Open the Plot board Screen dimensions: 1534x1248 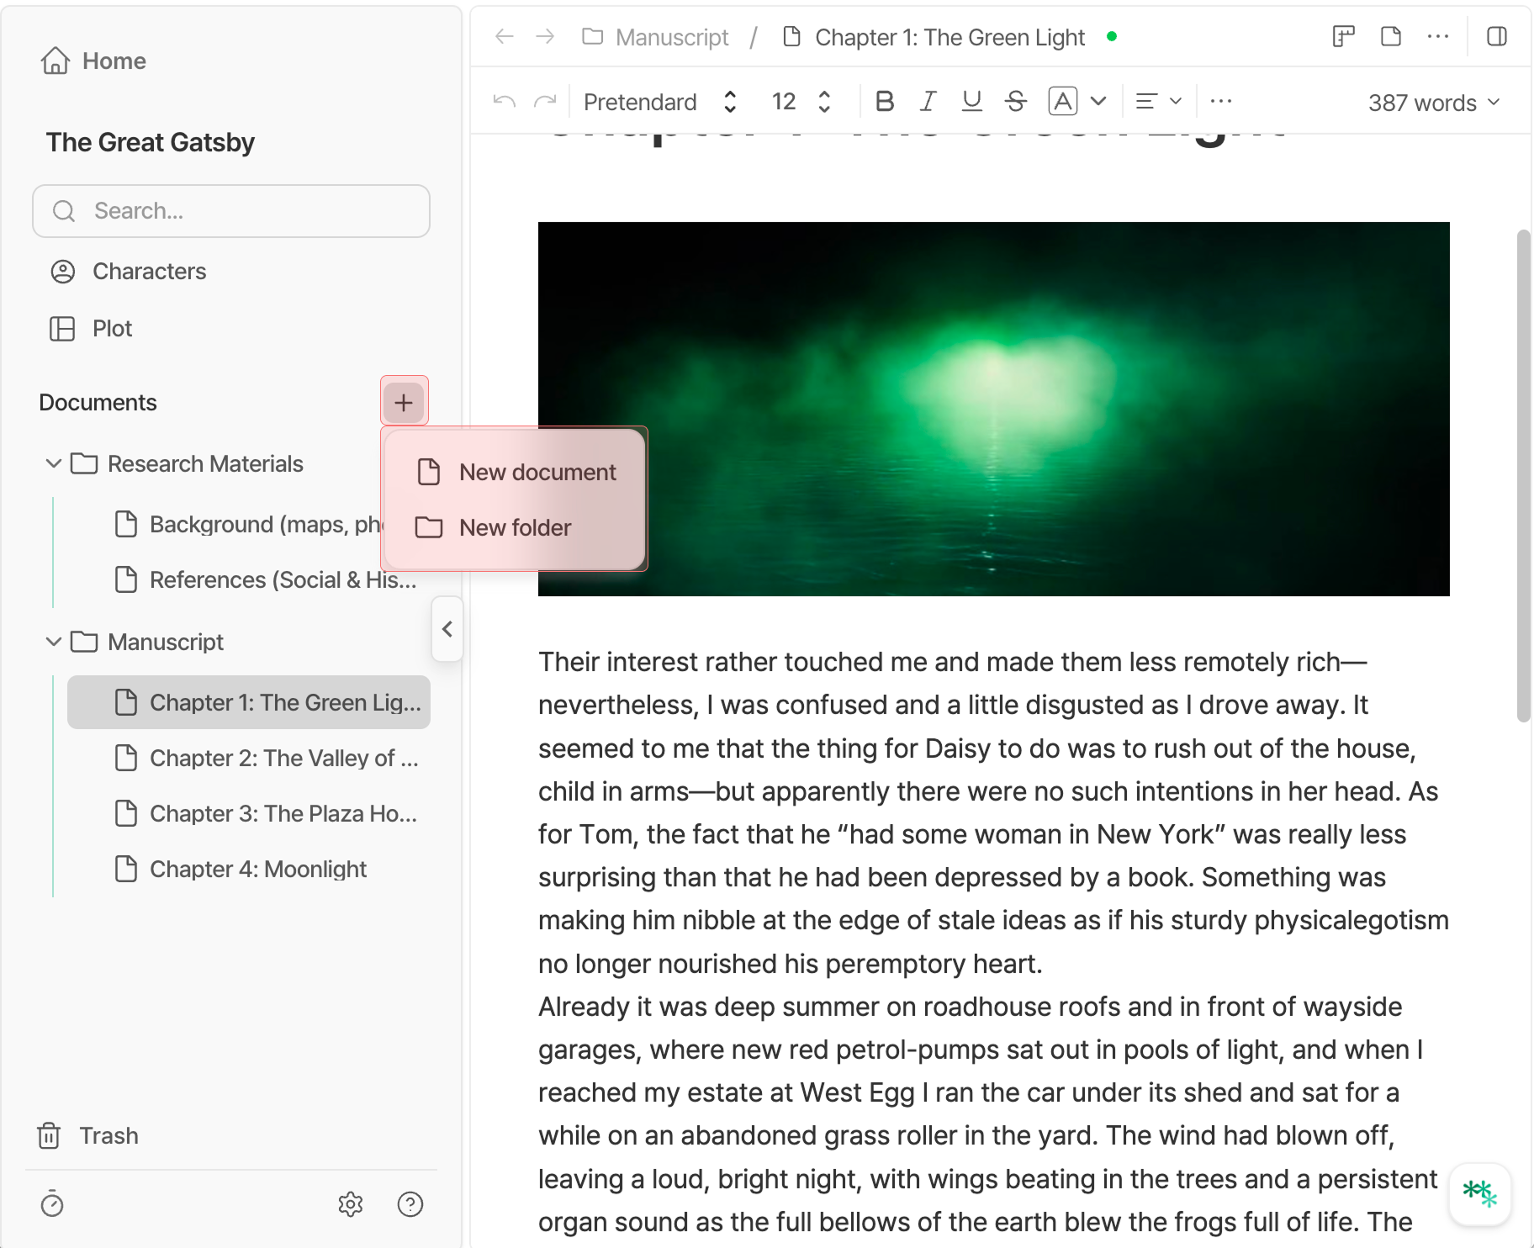coord(91,328)
